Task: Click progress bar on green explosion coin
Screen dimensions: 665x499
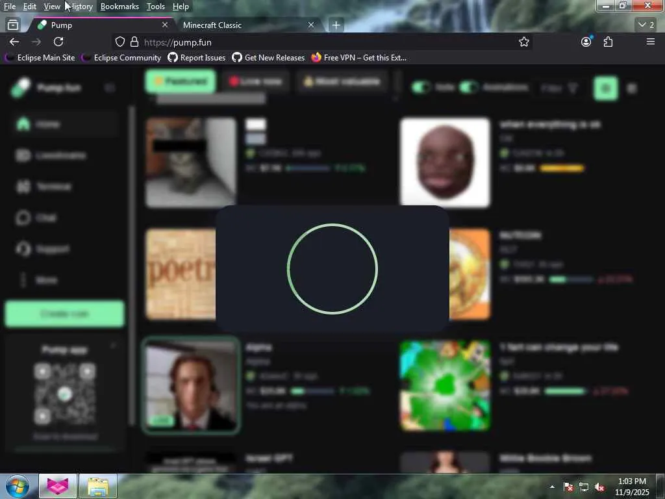Action: click(x=566, y=390)
